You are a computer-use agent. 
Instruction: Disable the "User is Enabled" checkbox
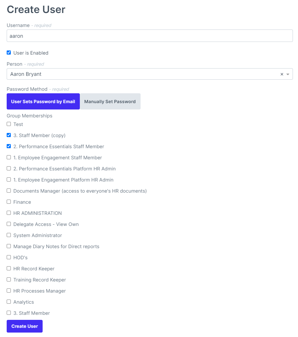pyautogui.click(x=9, y=52)
